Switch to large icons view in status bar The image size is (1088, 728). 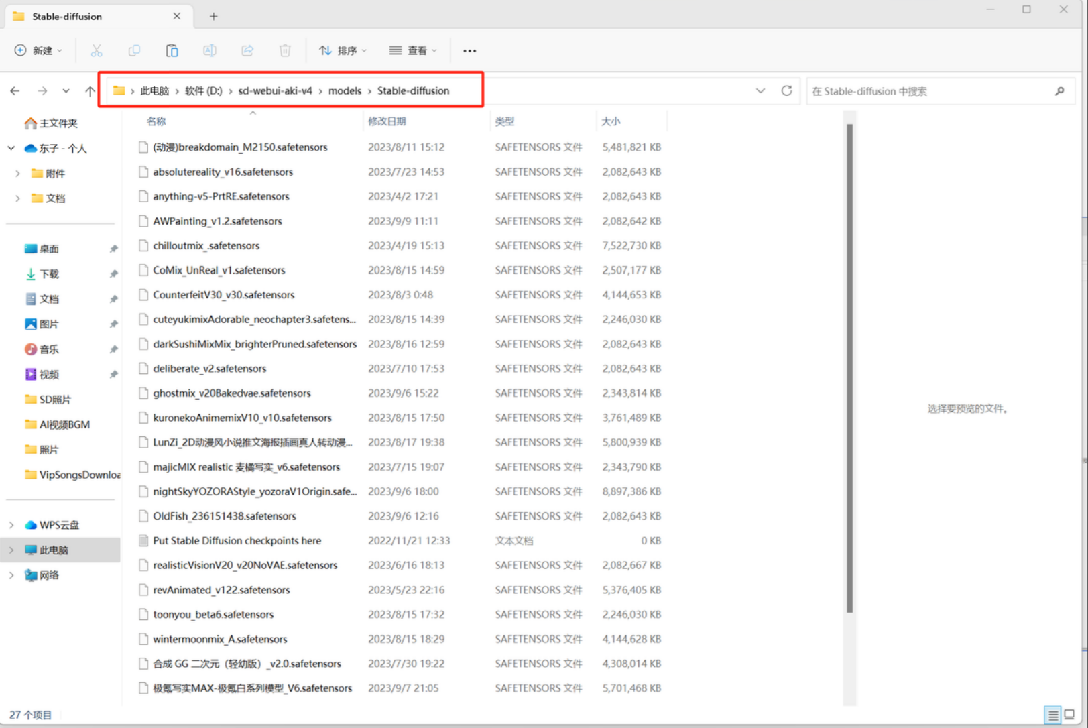click(x=1069, y=715)
